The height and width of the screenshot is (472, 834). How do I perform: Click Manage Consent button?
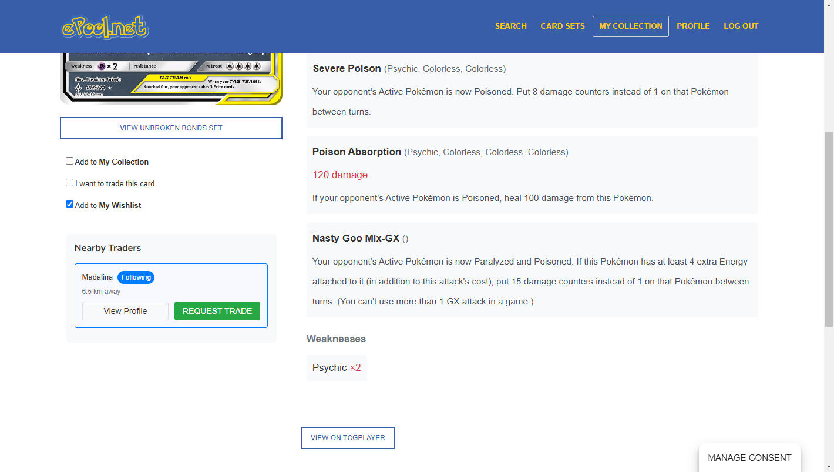tap(749, 457)
